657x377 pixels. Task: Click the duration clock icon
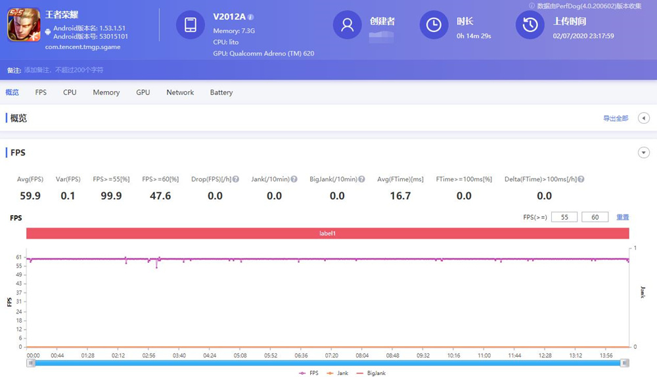pyautogui.click(x=434, y=25)
